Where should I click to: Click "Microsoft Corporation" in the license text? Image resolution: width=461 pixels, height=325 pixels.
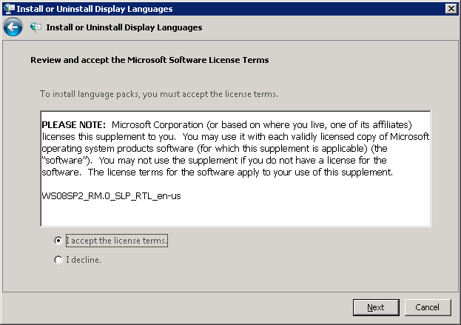click(158, 124)
